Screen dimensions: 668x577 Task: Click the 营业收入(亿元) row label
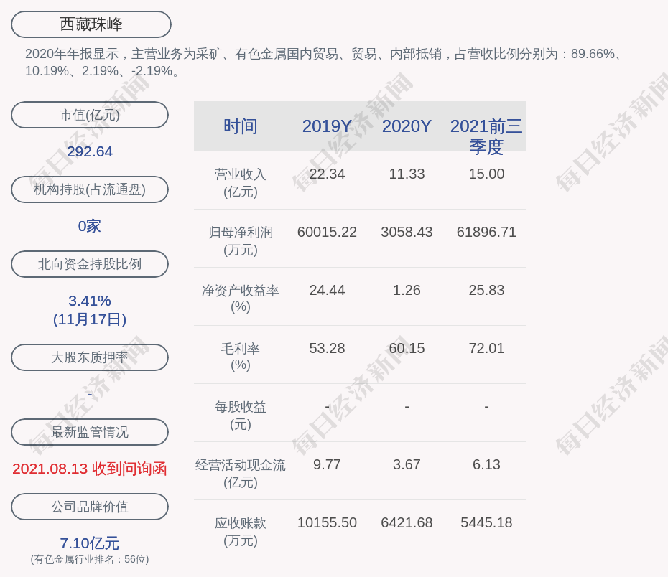tap(241, 183)
